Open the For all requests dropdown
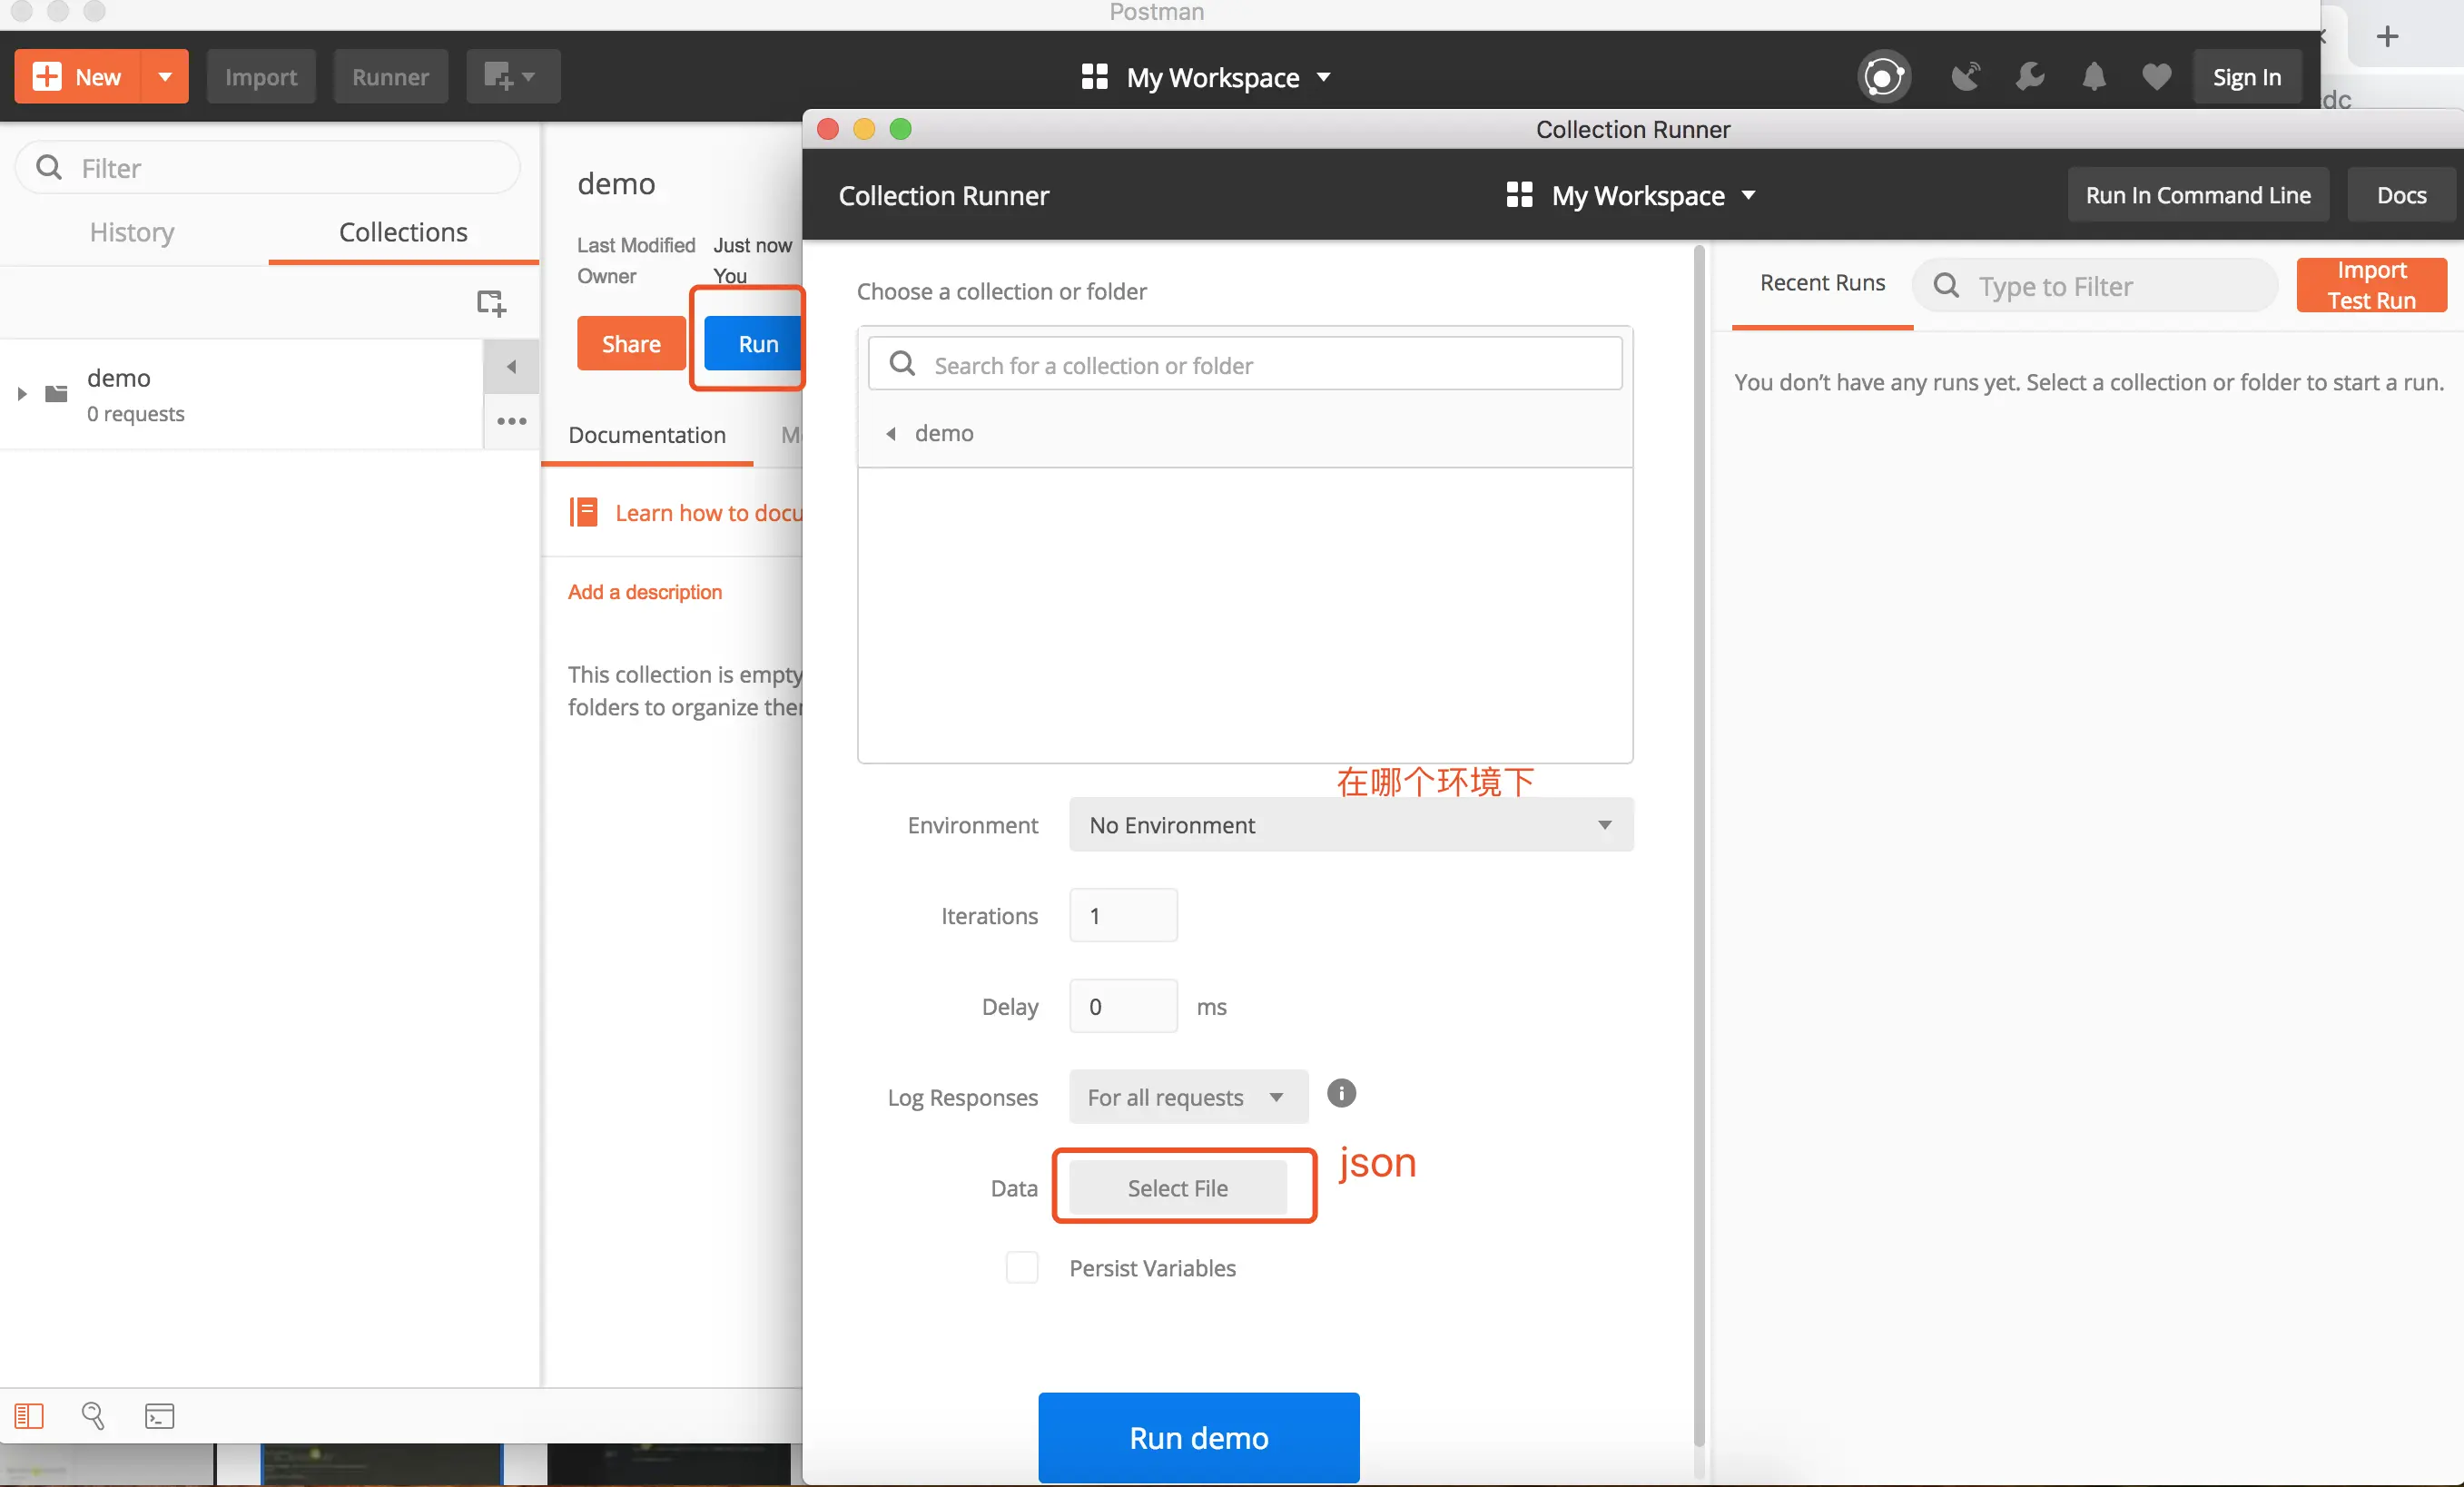This screenshot has height=1487, width=2464. coord(1187,1097)
